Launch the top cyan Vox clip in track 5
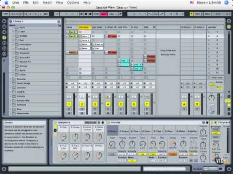Image resolution: width=233 pixels, height=174 pixels. click(x=119, y=60)
